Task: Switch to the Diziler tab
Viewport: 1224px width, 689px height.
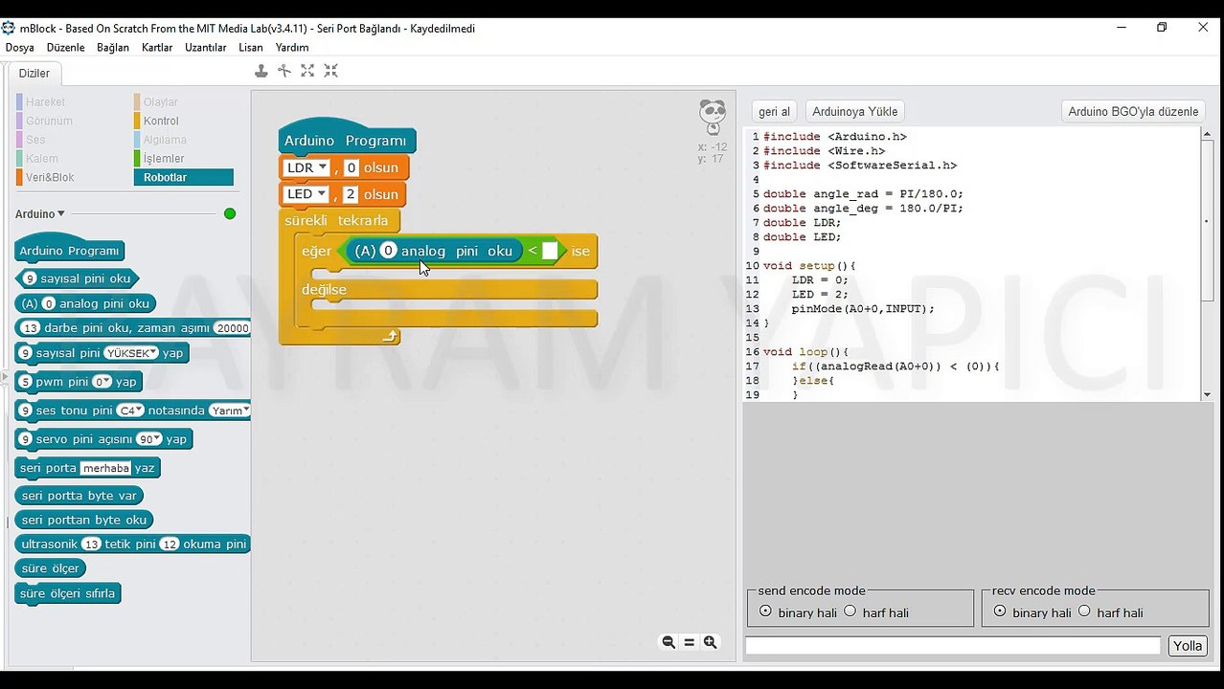Action: [x=34, y=73]
